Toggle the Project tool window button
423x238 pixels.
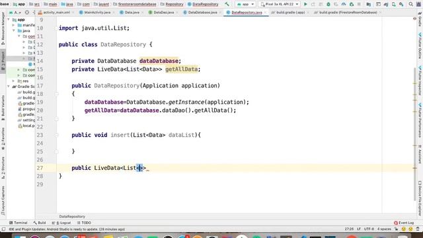pos(3,61)
